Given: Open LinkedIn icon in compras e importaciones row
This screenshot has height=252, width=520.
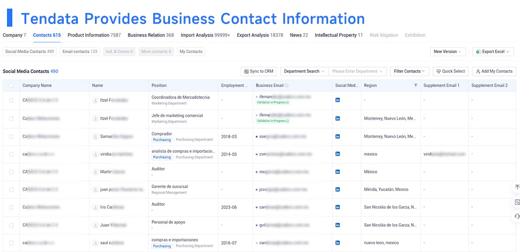Looking at the screenshot, I should pos(338,243).
